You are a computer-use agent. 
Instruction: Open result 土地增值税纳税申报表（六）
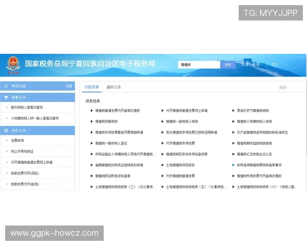267,187
